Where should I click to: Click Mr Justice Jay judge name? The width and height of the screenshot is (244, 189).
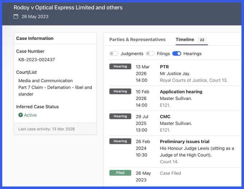(175, 73)
